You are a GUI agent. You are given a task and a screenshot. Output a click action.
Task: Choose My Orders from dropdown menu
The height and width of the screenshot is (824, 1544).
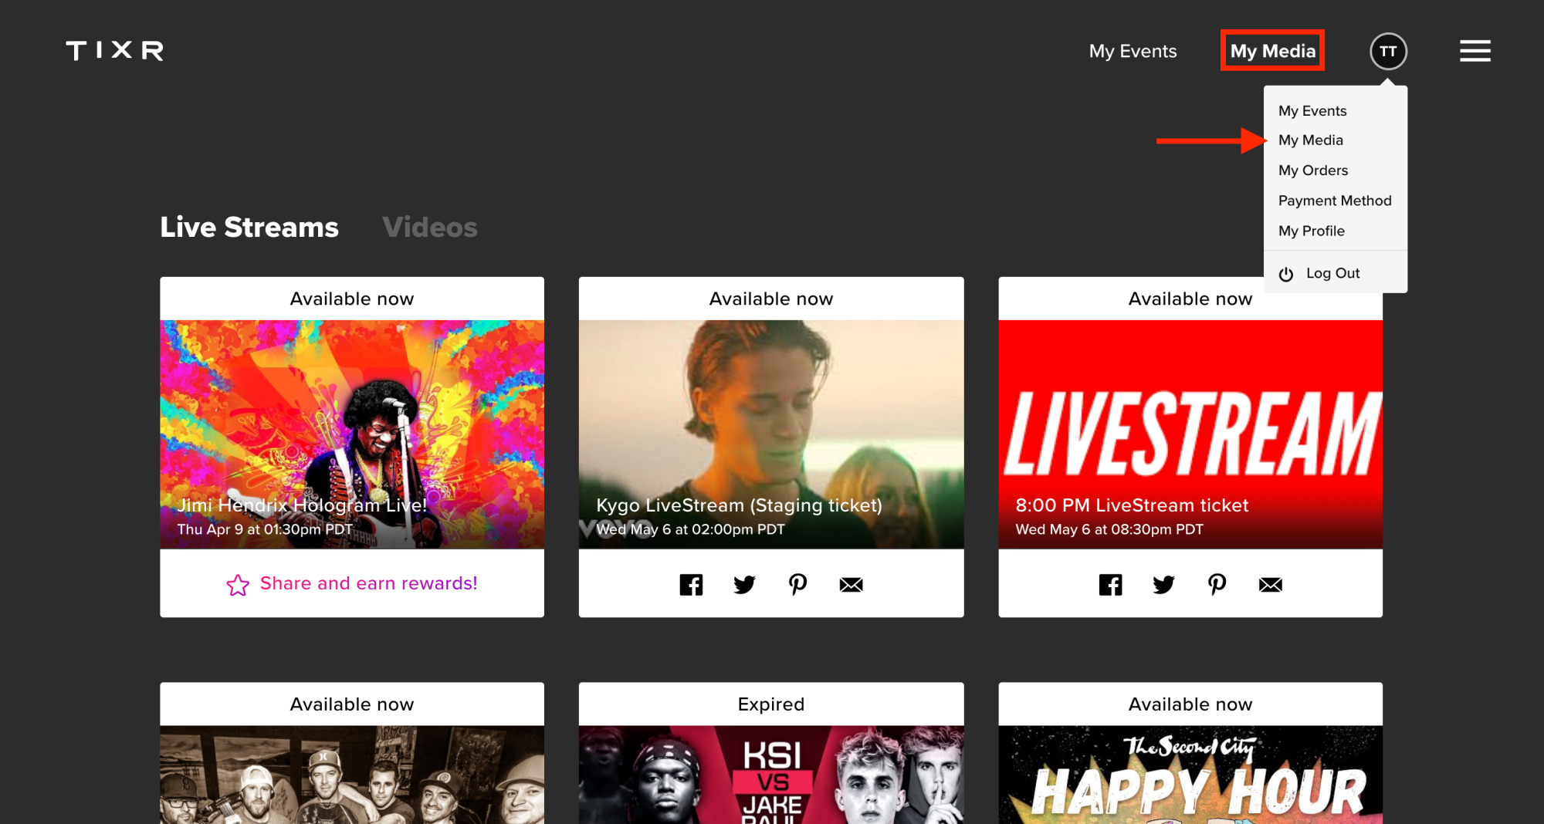tap(1313, 171)
